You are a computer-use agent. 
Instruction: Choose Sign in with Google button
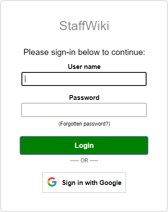coord(84,183)
